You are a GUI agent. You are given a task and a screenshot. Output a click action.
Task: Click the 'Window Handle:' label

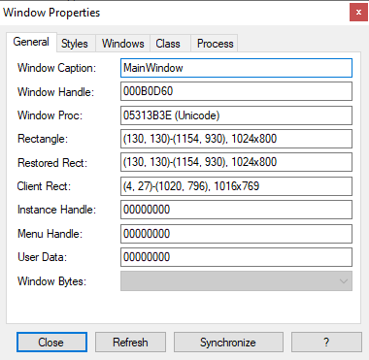(55, 92)
